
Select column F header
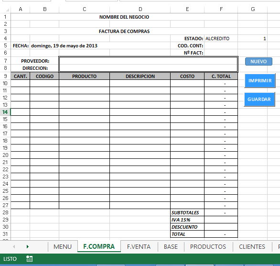[221, 9]
